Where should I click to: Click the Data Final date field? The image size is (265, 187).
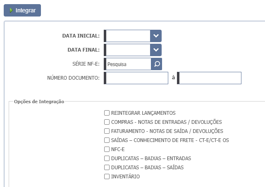pos(128,50)
